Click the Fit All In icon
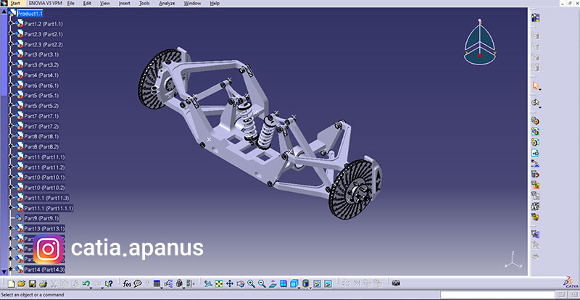 point(219,284)
